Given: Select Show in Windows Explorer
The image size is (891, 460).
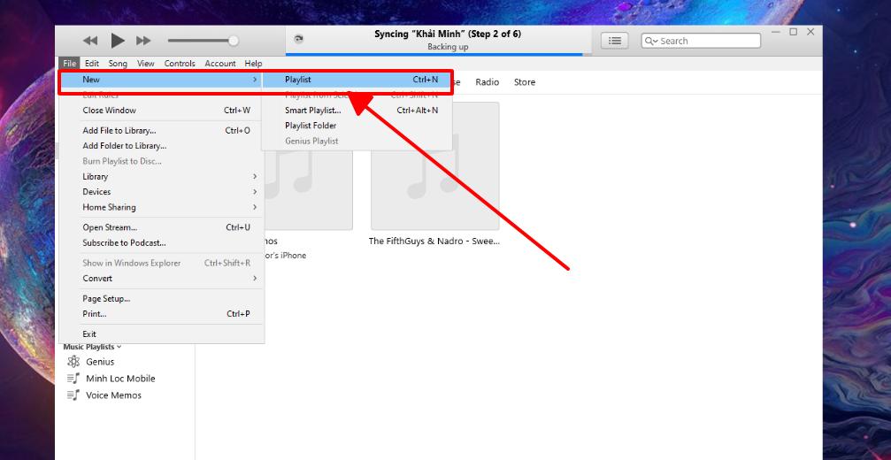Looking at the screenshot, I should (x=161, y=263).
